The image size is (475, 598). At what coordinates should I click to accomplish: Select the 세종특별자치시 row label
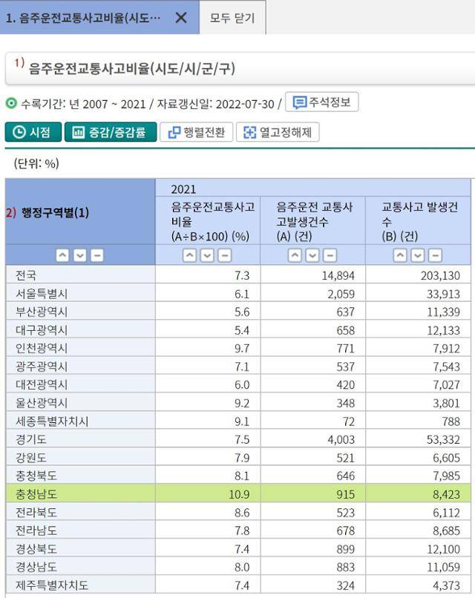[52, 421]
